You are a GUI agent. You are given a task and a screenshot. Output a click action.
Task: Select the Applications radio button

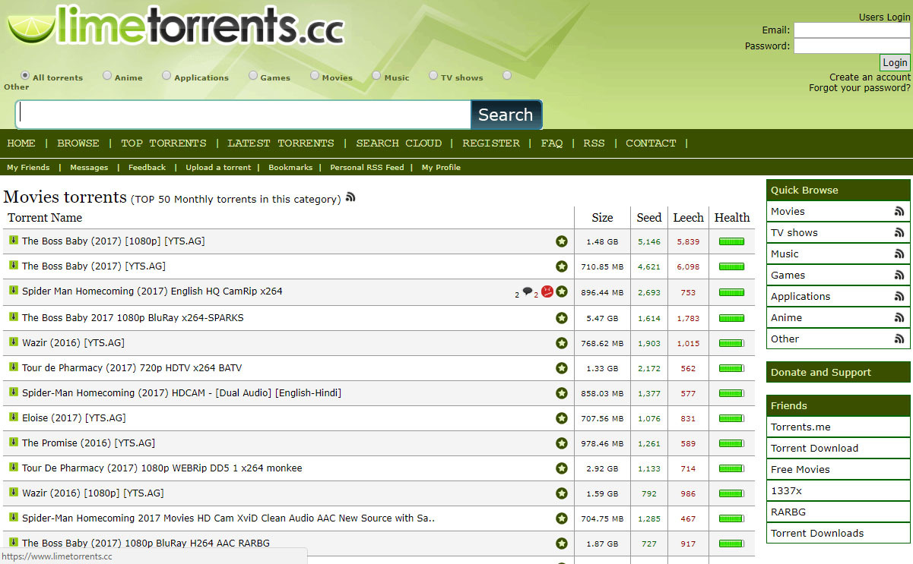[166, 76]
